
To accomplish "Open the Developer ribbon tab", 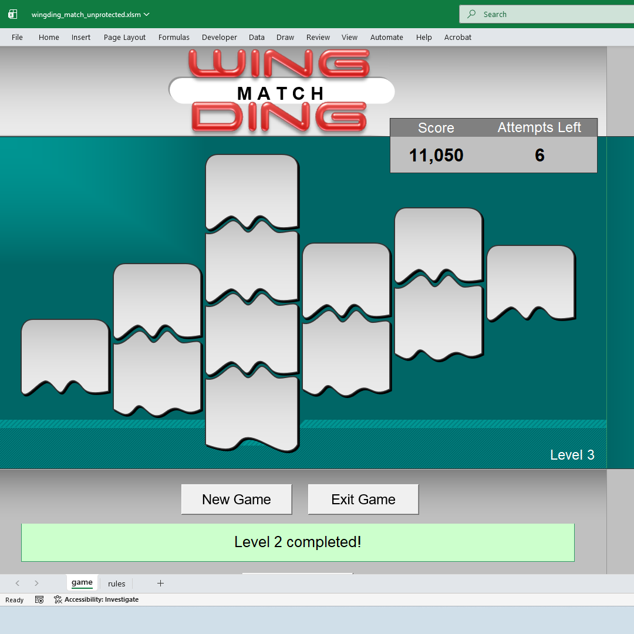I will (219, 37).
